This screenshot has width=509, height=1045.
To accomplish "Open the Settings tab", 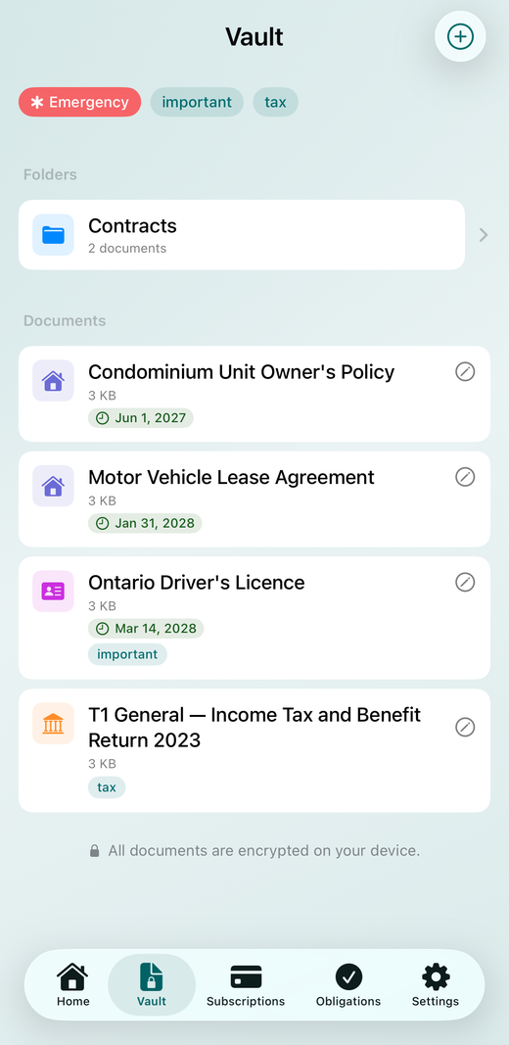I will [x=436, y=985].
